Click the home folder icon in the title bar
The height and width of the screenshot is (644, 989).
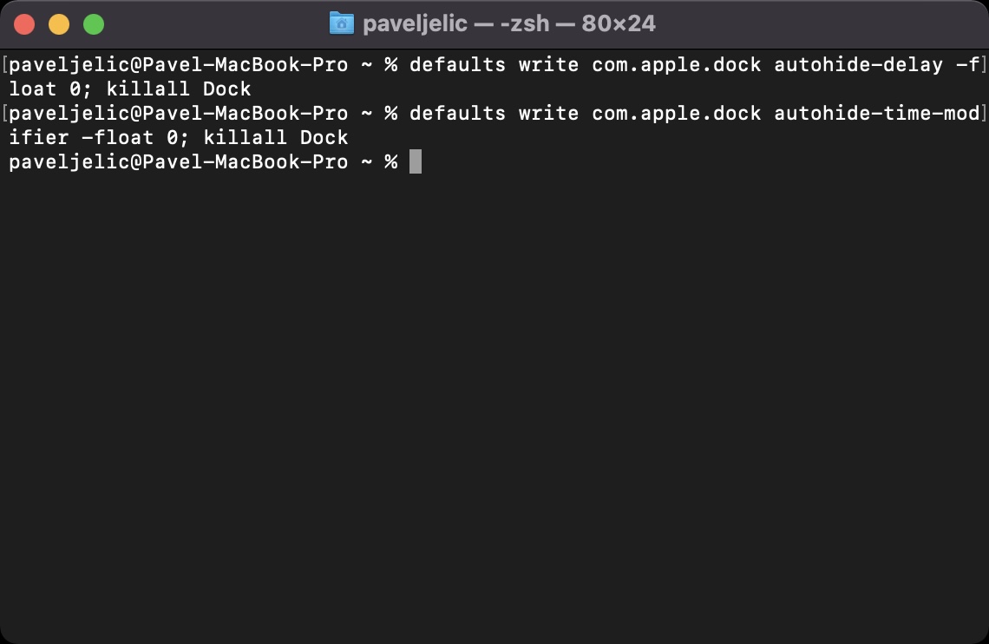click(342, 23)
